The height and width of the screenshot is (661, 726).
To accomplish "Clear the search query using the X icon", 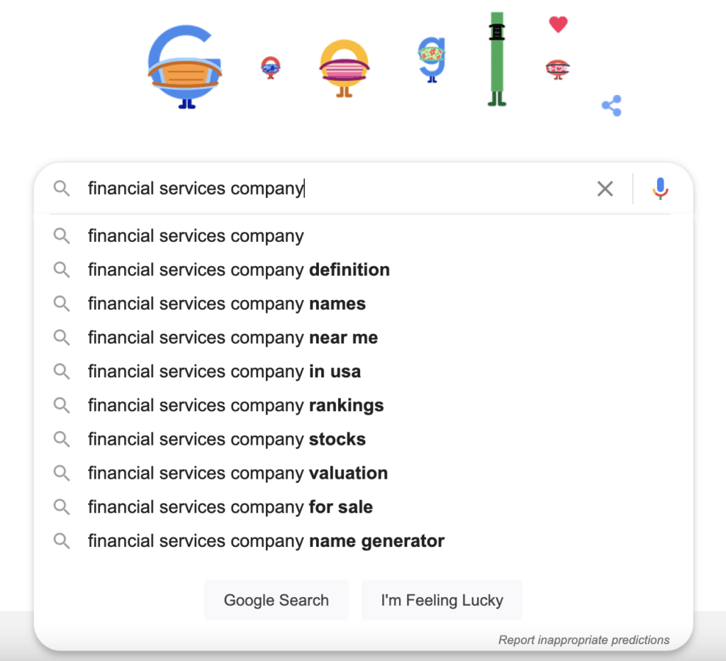I will [x=605, y=189].
